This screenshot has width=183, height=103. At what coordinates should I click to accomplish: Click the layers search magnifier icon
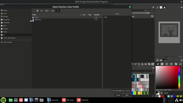[x=152, y=16]
